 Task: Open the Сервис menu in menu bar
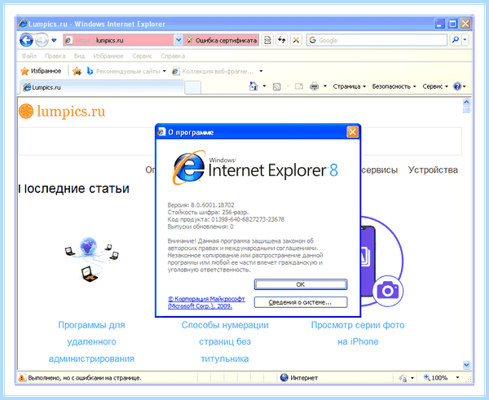142,56
